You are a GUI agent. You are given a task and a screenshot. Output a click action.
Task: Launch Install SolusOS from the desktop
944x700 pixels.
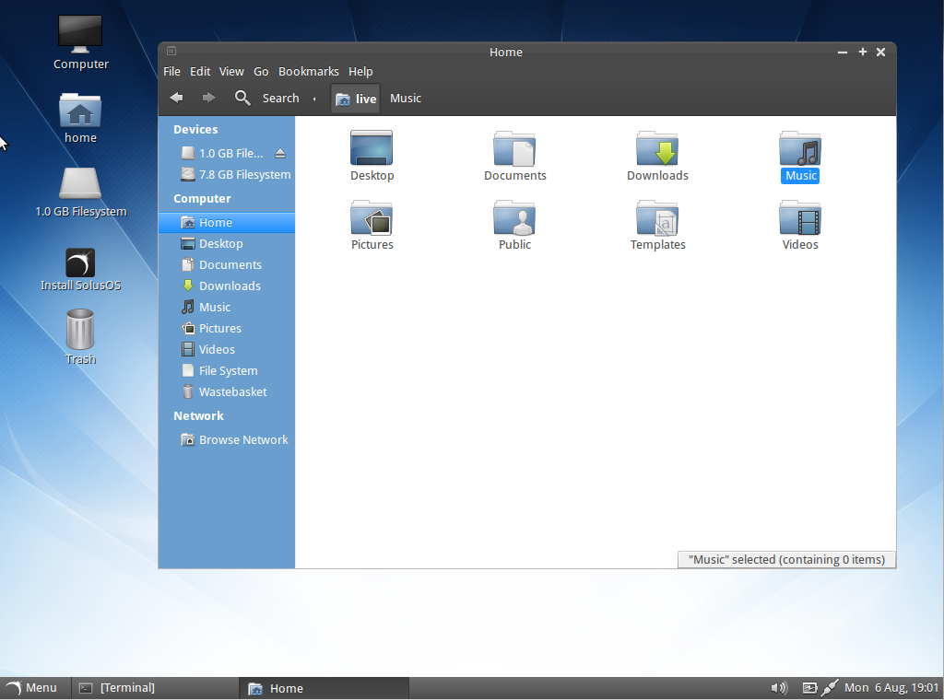(80, 262)
